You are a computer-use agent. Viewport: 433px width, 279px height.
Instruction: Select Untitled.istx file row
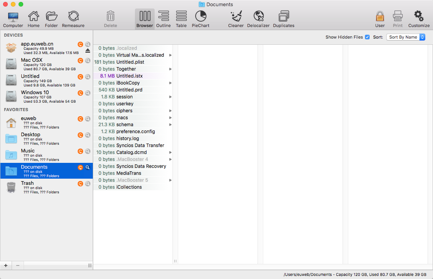(x=133, y=76)
